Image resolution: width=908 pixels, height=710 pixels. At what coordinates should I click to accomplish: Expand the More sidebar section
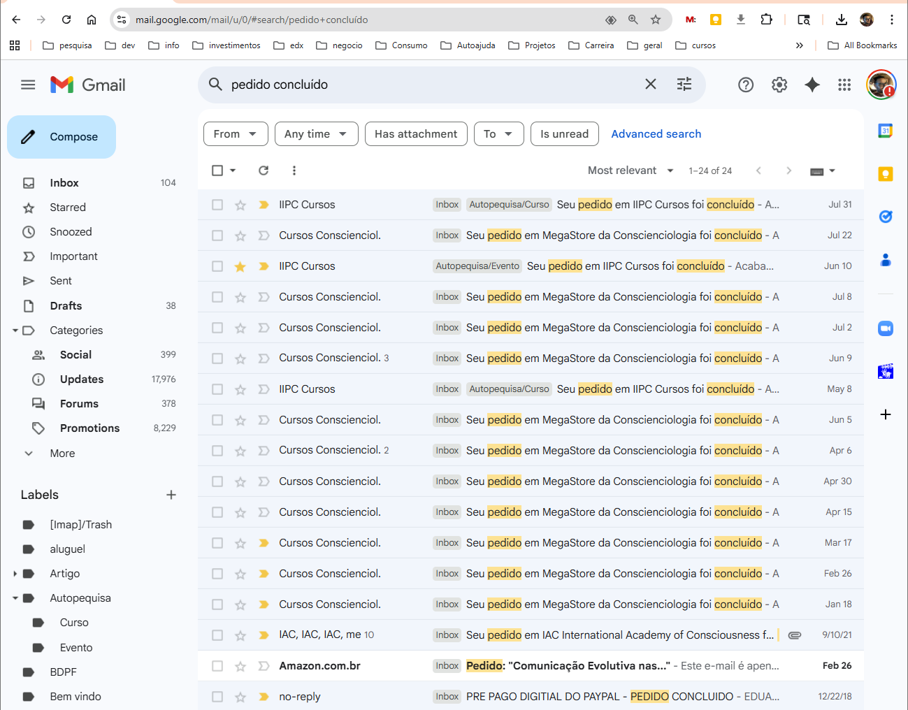(x=62, y=454)
